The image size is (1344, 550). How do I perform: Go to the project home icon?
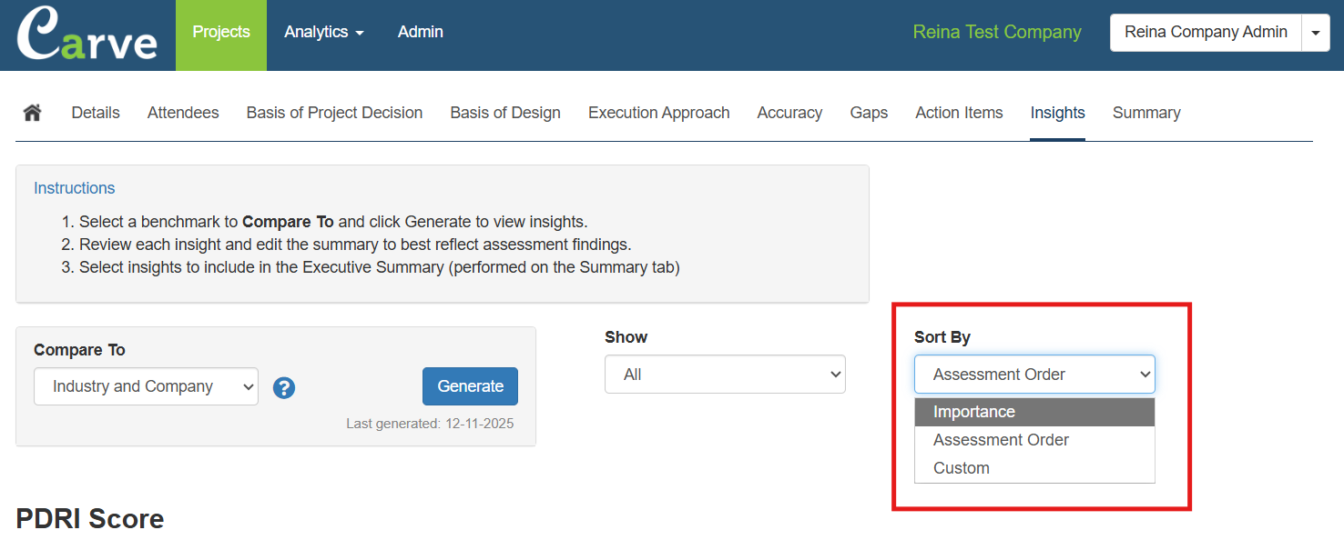point(33,113)
